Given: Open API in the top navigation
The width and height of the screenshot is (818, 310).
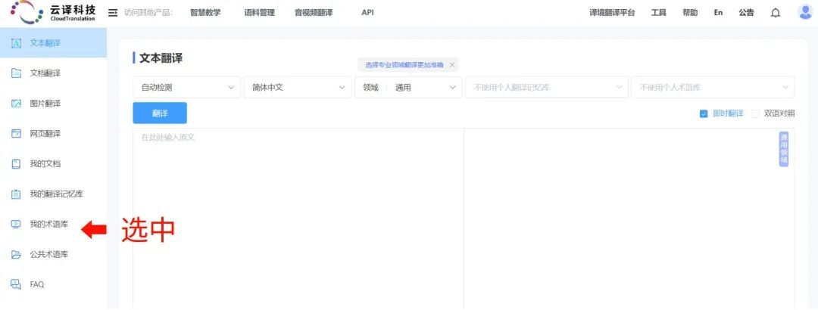Looking at the screenshot, I should pos(367,13).
